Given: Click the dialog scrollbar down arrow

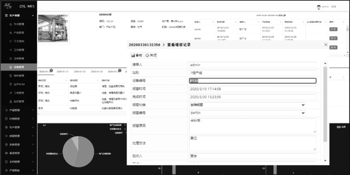Looking at the screenshot, I should (325, 161).
